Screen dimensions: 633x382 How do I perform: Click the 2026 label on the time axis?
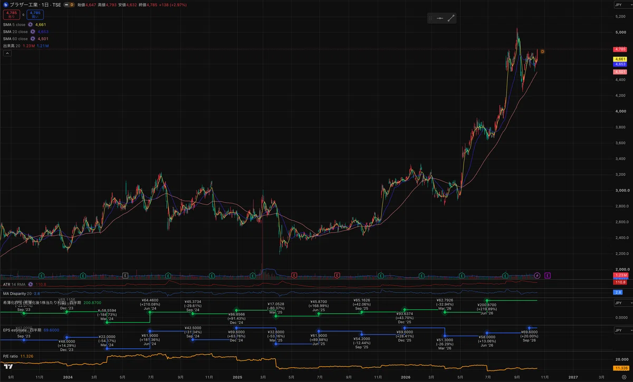tap(406, 377)
